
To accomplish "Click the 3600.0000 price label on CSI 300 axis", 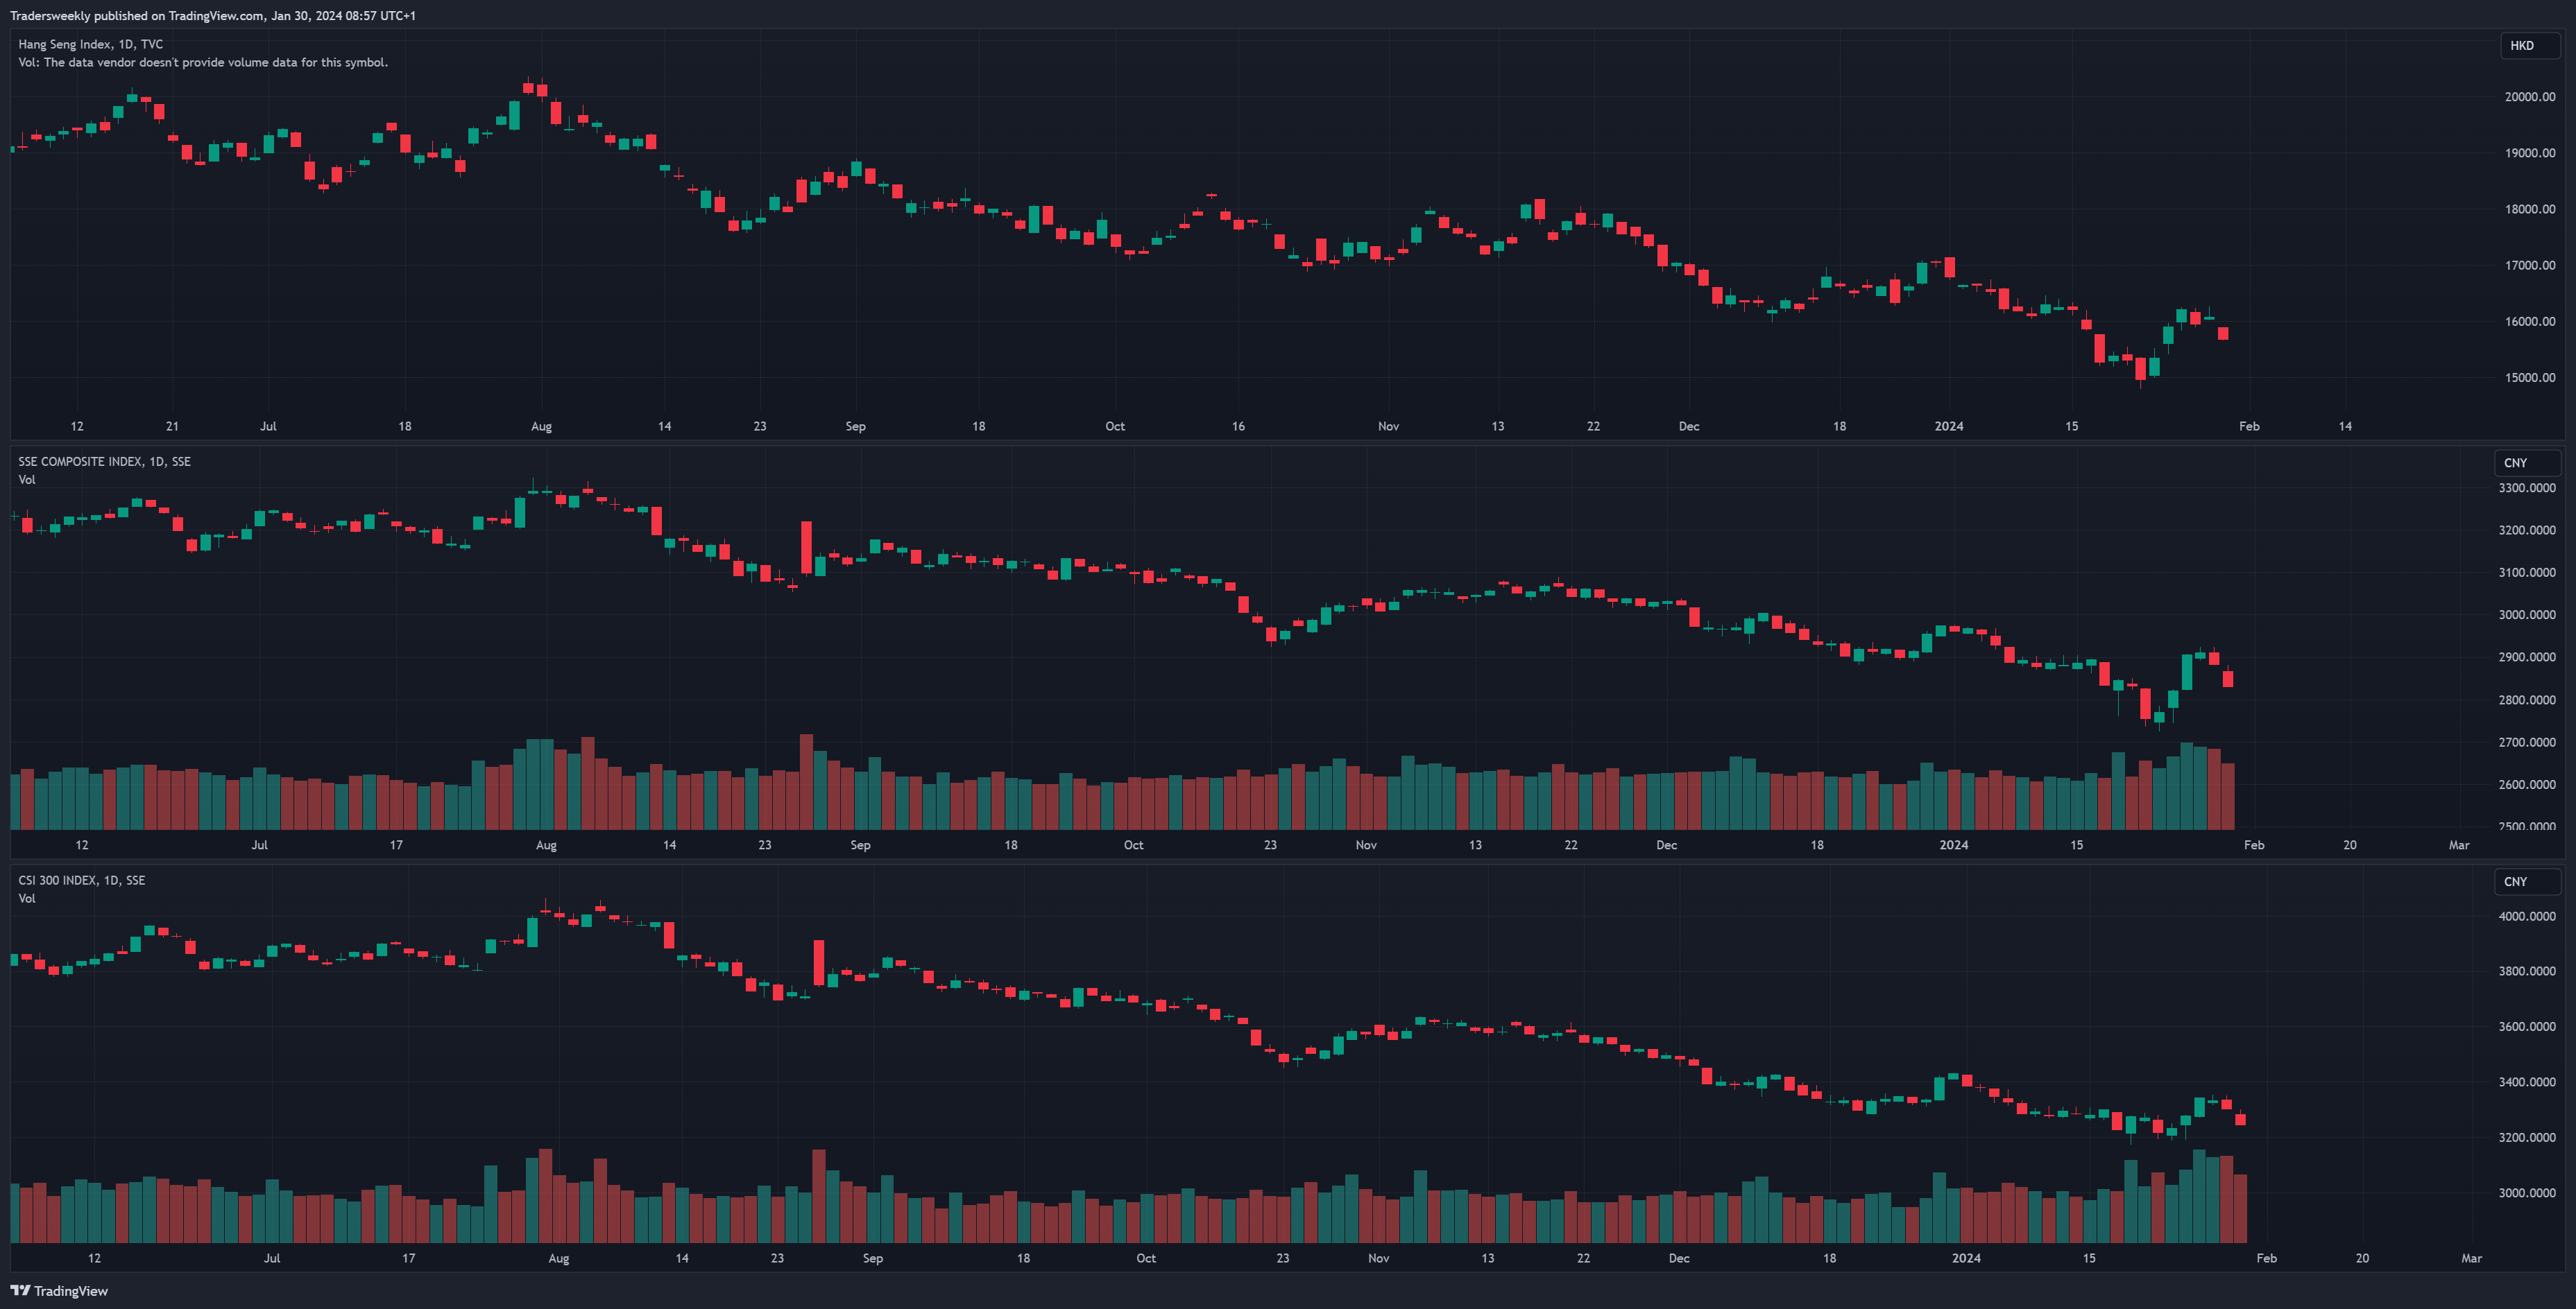I will coord(2527,1026).
